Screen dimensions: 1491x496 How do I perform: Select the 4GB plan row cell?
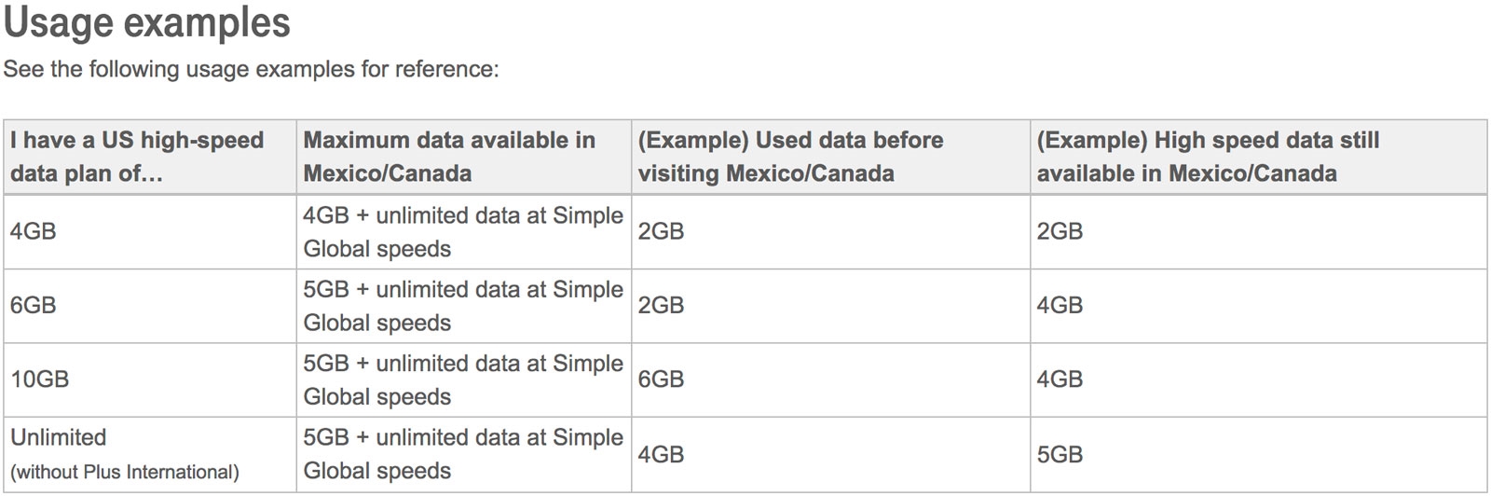tap(150, 231)
